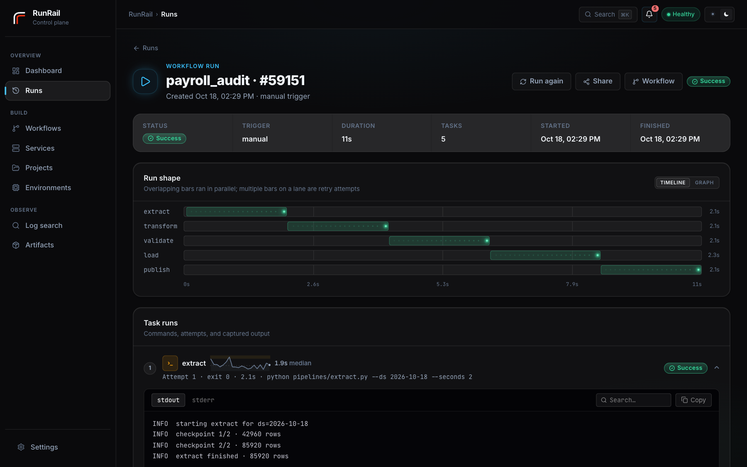Image resolution: width=747 pixels, height=467 pixels.
Task: Click the Healthy status badge
Action: [x=681, y=15]
